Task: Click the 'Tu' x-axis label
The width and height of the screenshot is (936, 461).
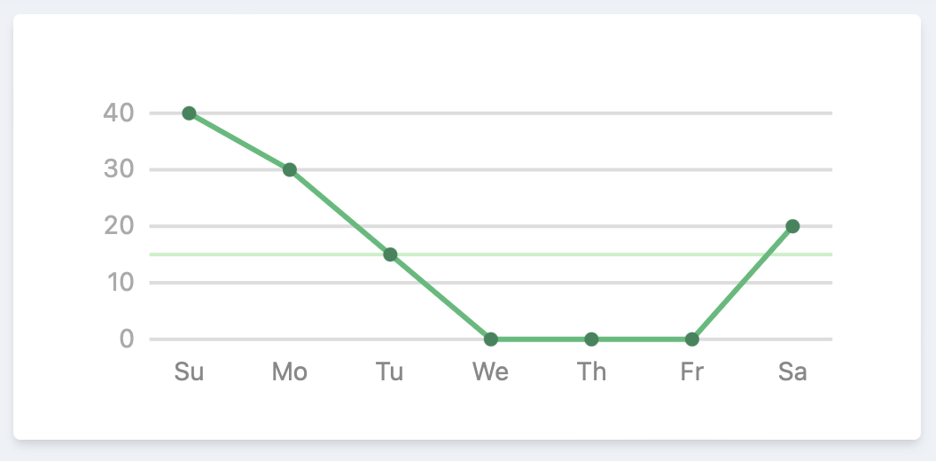Action: pos(390,371)
